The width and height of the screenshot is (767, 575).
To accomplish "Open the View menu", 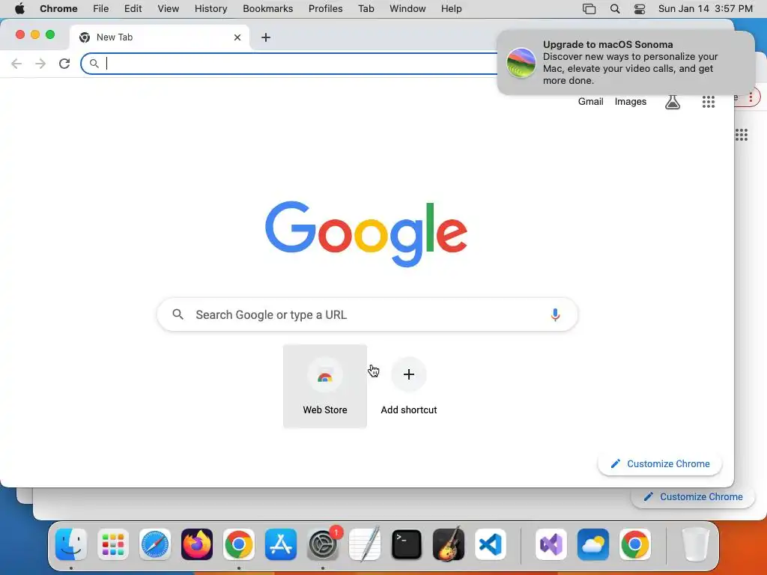I will (169, 9).
